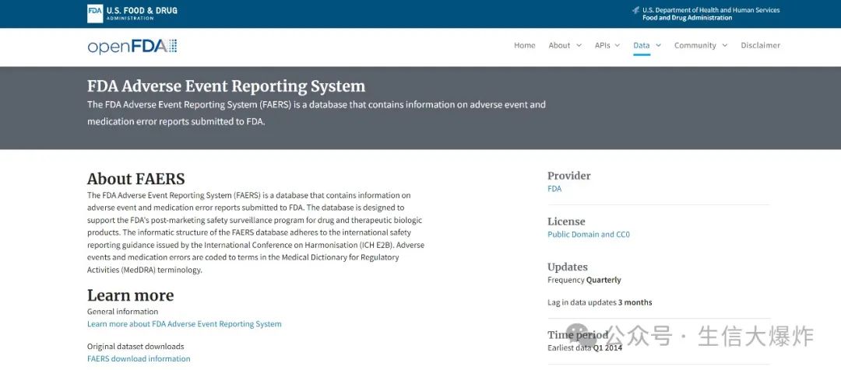Screen dimensions: 841x370
Task: Open the About menu
Action: click(x=559, y=46)
